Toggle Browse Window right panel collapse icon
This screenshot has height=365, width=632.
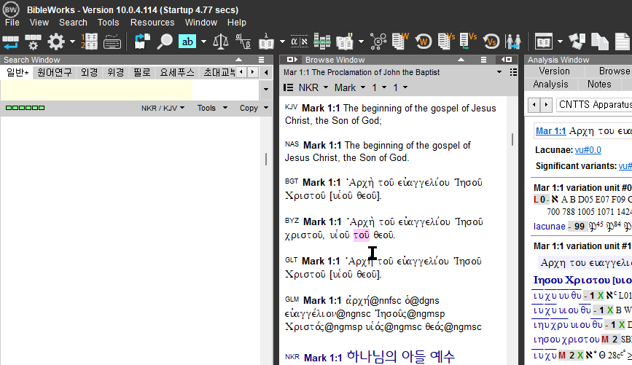[507, 60]
